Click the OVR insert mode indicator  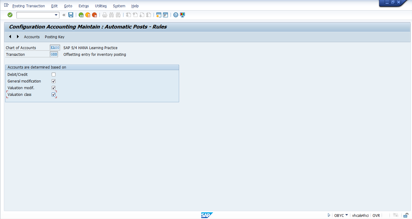tap(376, 215)
